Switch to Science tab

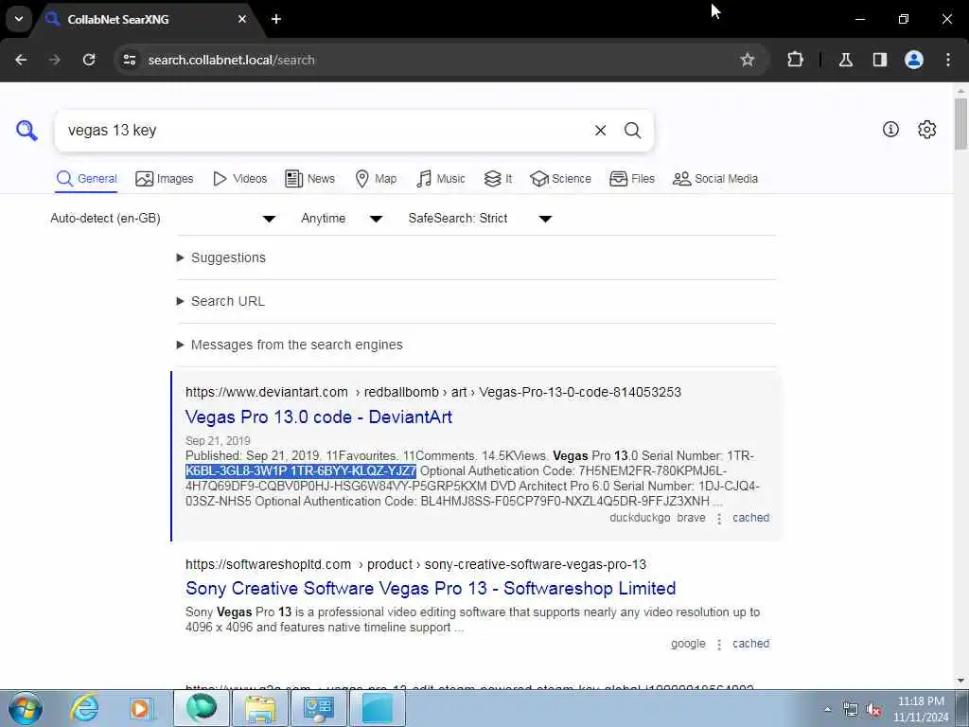(x=560, y=179)
